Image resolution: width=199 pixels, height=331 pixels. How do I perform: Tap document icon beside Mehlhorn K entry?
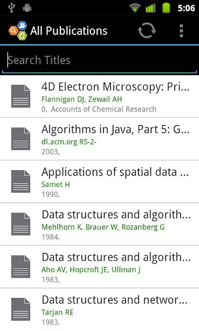pyautogui.click(x=21, y=224)
